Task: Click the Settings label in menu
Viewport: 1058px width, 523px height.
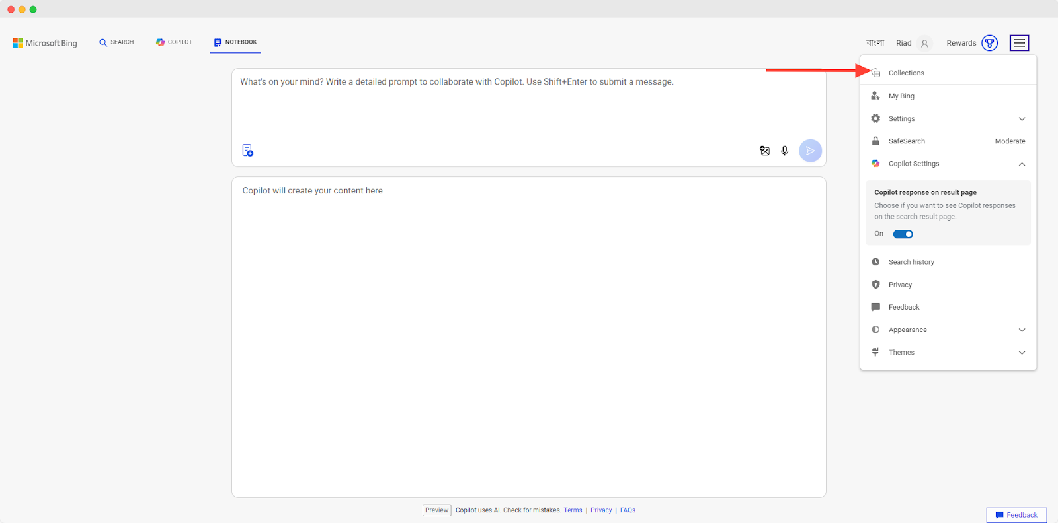Action: pyautogui.click(x=901, y=119)
